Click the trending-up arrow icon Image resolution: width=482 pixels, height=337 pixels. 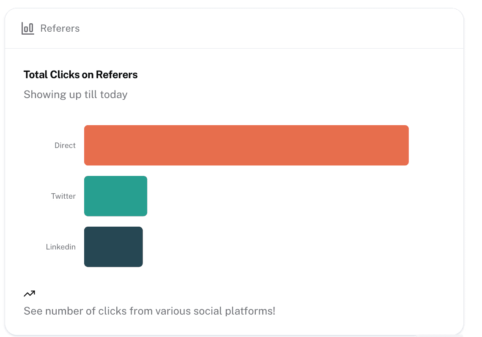(29, 293)
